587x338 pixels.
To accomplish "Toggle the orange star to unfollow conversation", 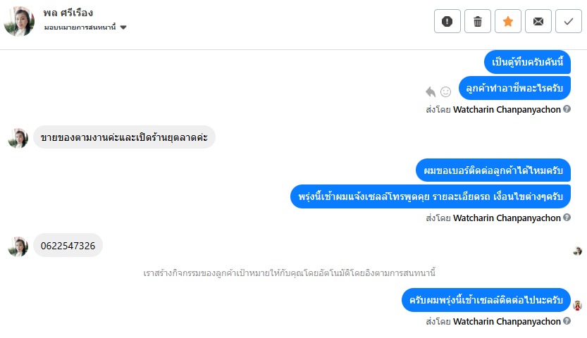I will 508,21.
